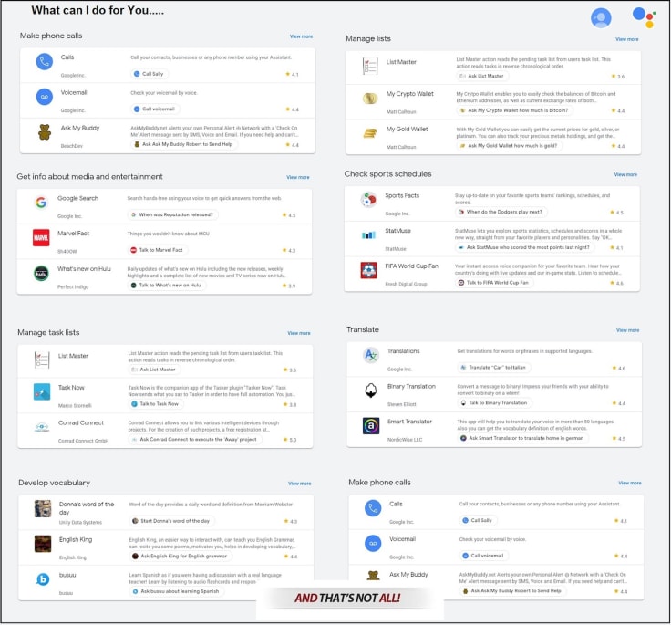
Task: Click the 'FIFA World Cup Fan' title
Action: point(412,266)
